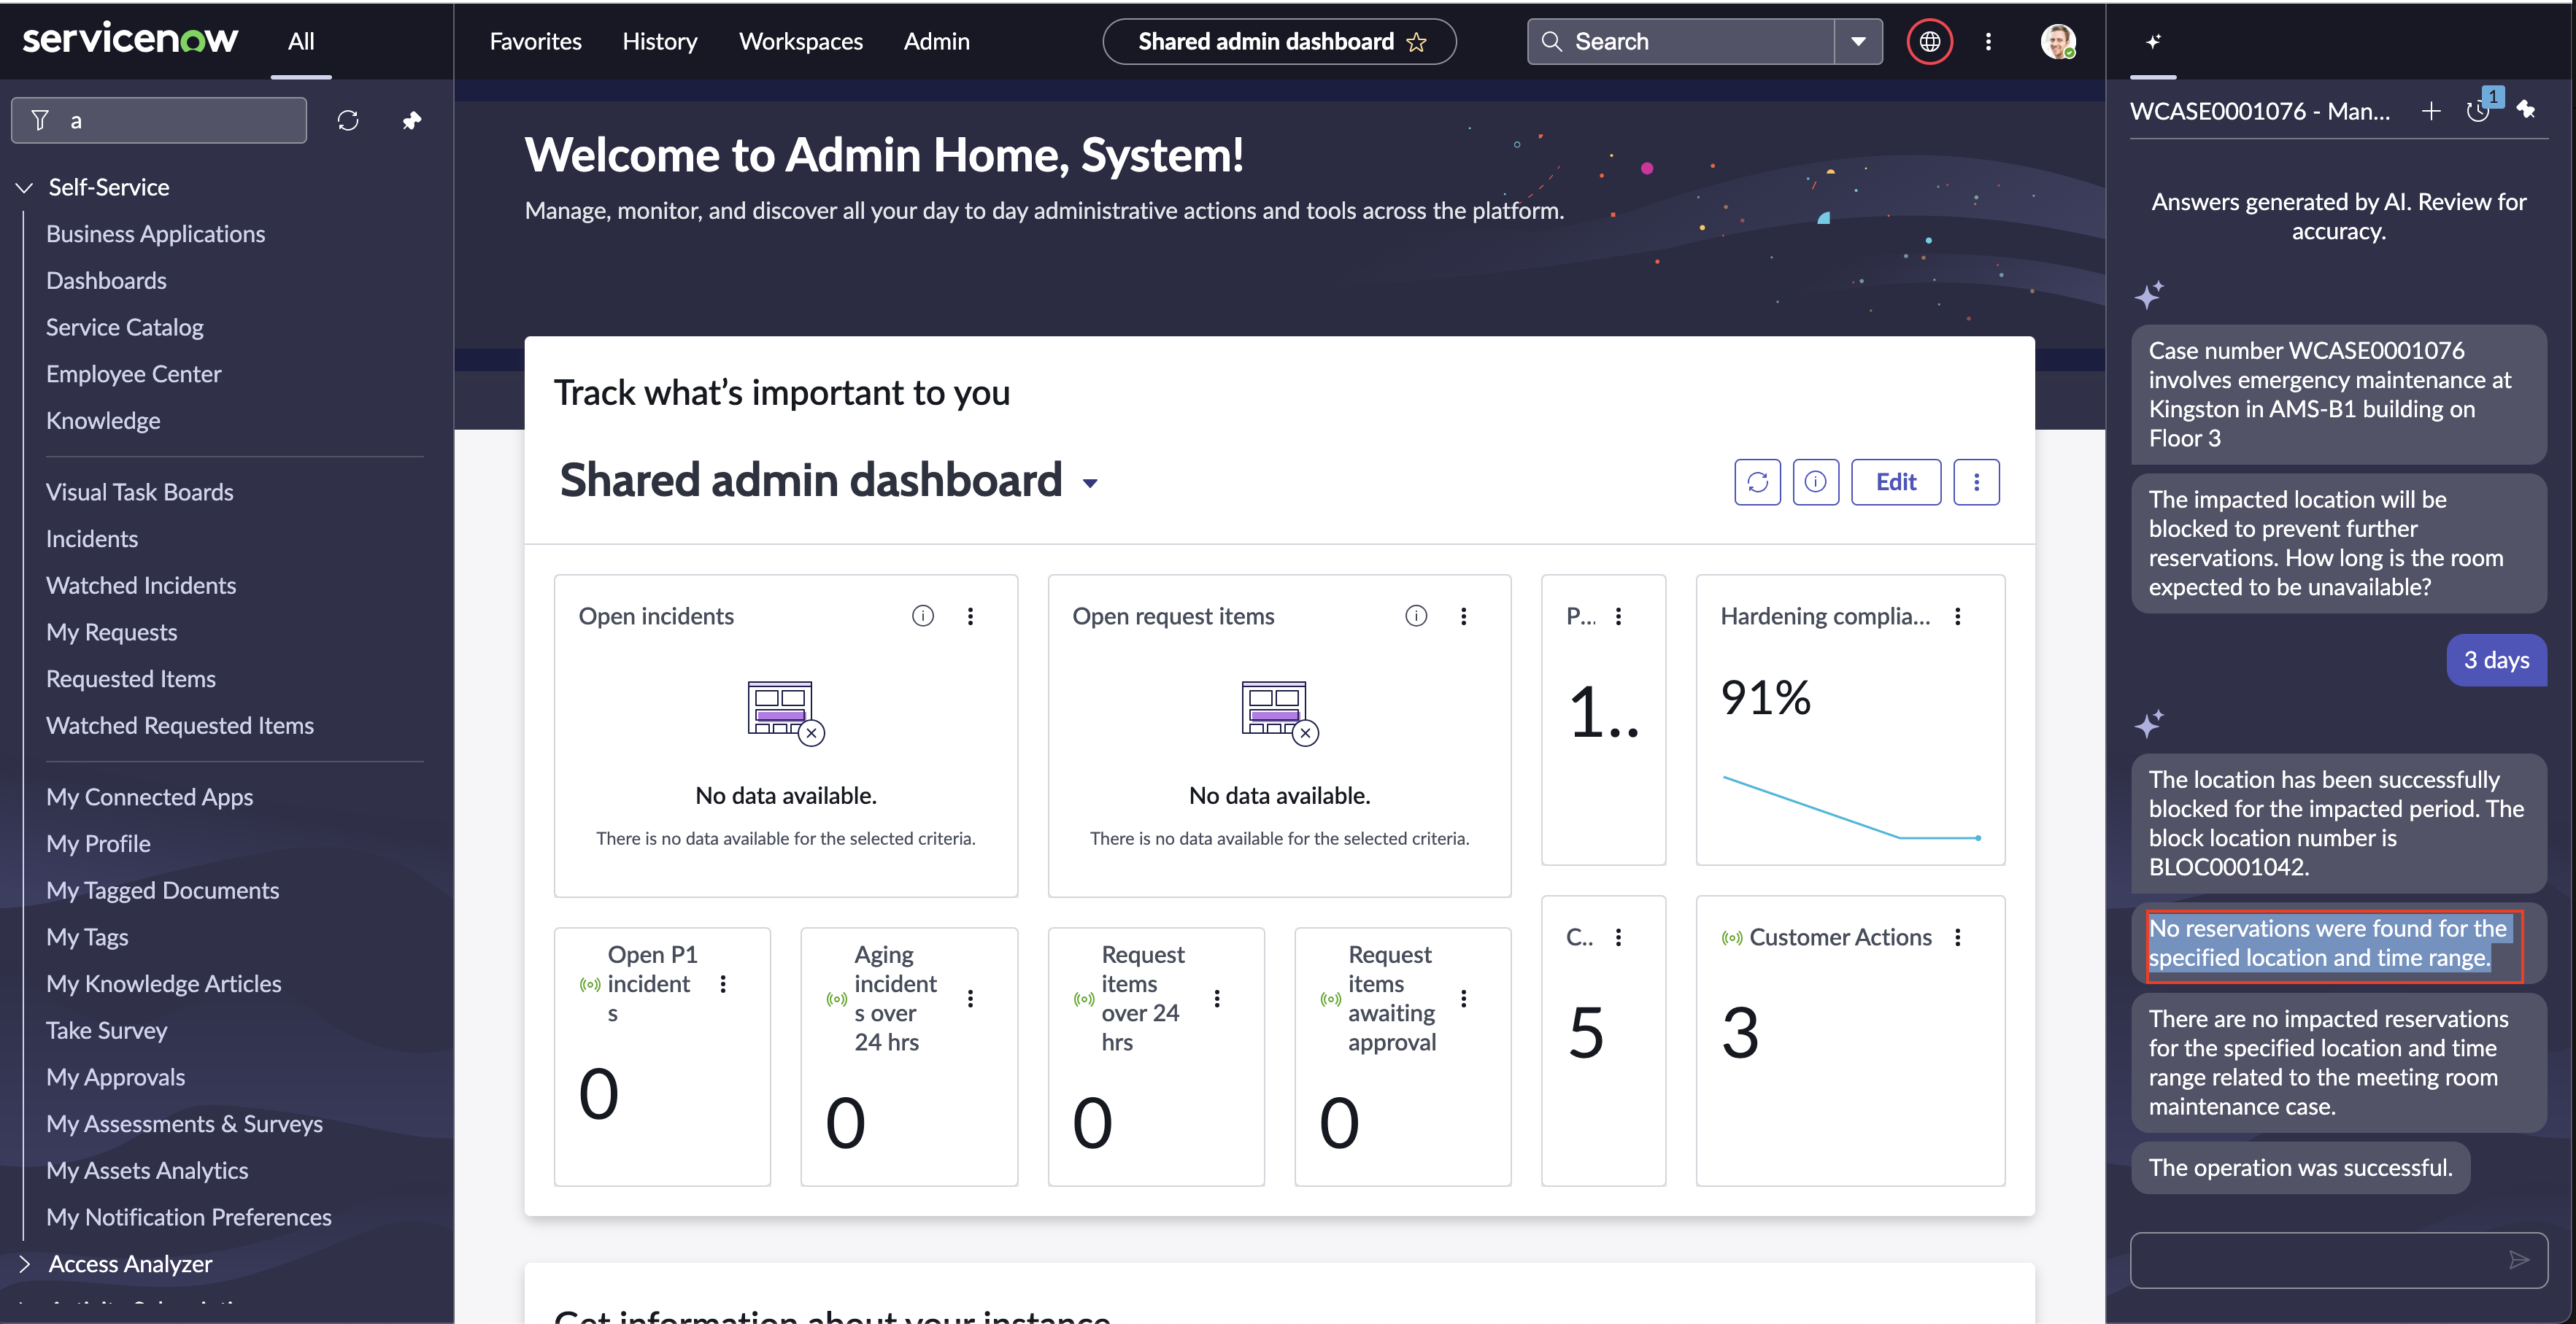This screenshot has width=2576, height=1324.
Task: Click real-time indicator on Customer Actions
Action: [x=1731, y=938]
